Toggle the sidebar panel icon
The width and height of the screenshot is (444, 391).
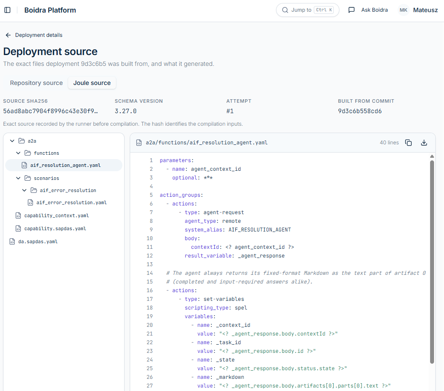click(8, 10)
